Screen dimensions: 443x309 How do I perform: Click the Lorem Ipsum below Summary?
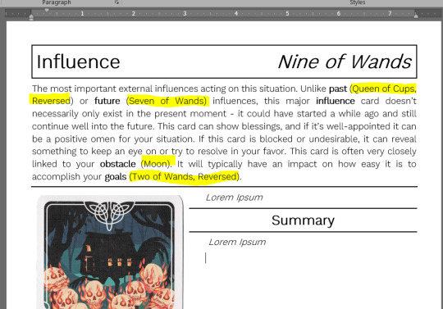[x=237, y=242]
